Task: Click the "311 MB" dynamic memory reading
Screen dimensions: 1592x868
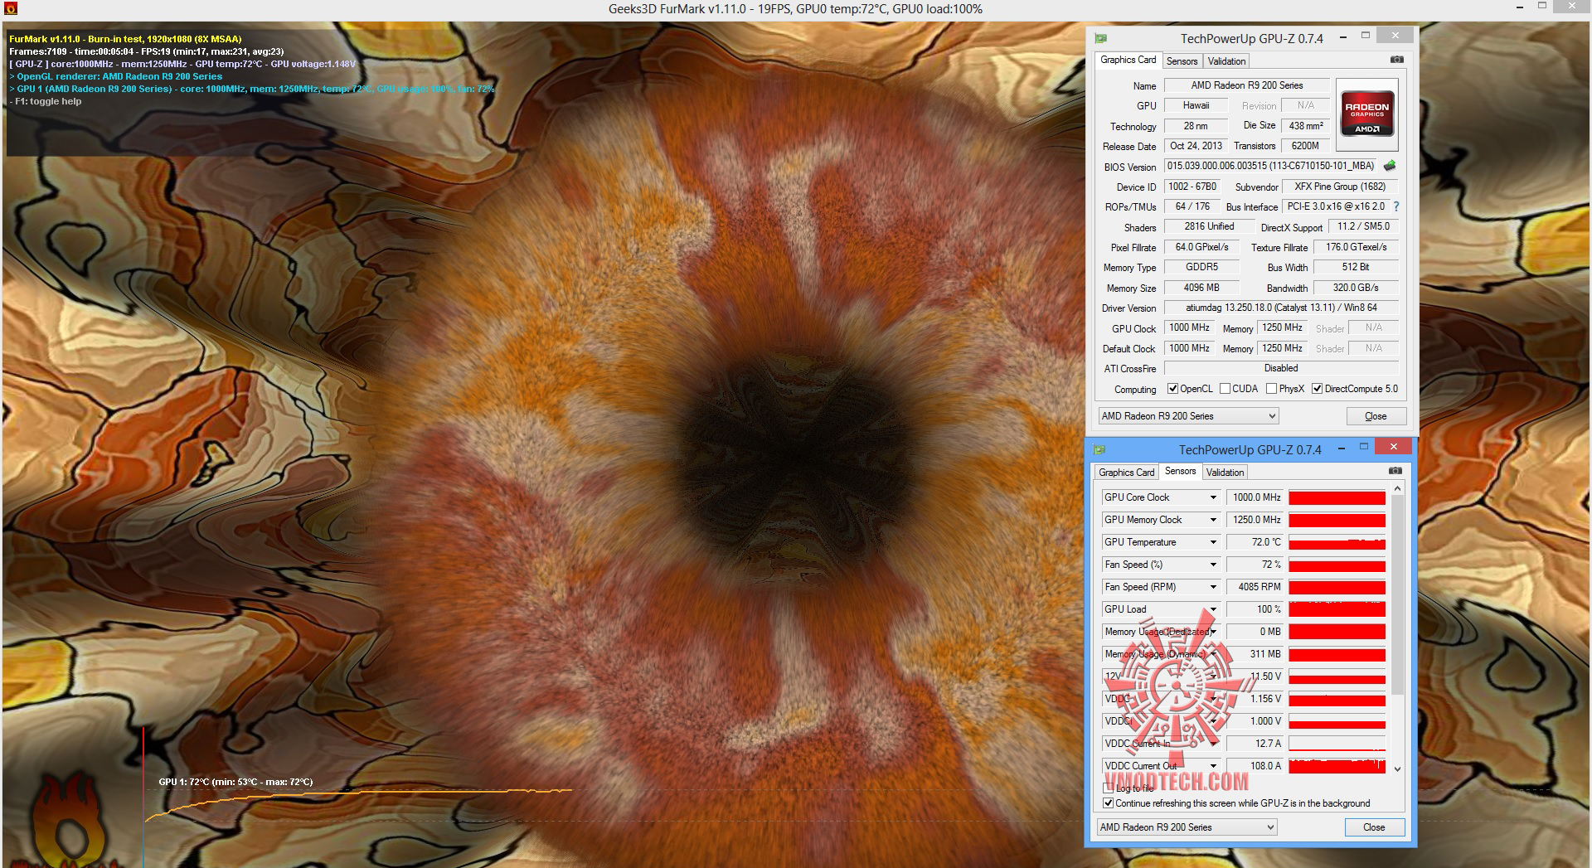Action: pos(1255,654)
